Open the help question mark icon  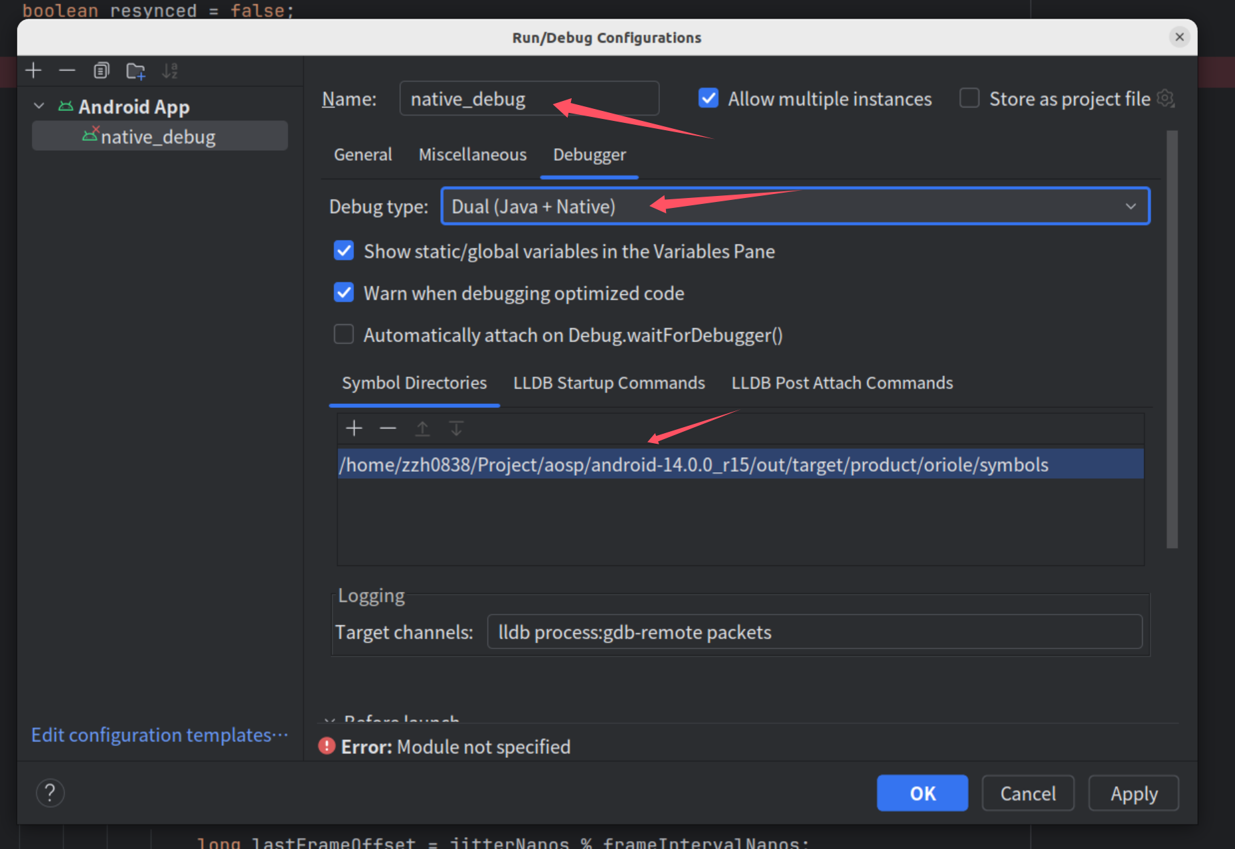click(50, 793)
